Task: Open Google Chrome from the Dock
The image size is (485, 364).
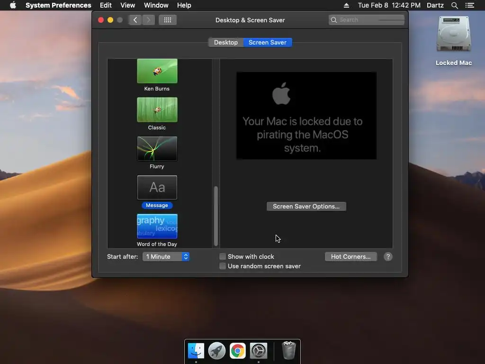Action: [x=238, y=351]
